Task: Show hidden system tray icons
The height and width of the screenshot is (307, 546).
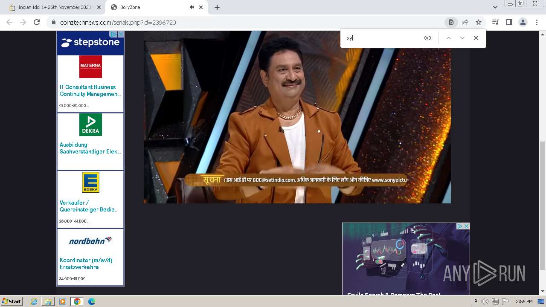Action: pyautogui.click(x=476, y=301)
